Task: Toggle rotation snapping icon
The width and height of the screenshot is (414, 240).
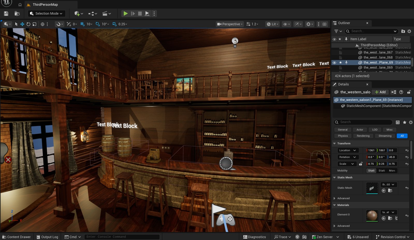Action: [98, 24]
